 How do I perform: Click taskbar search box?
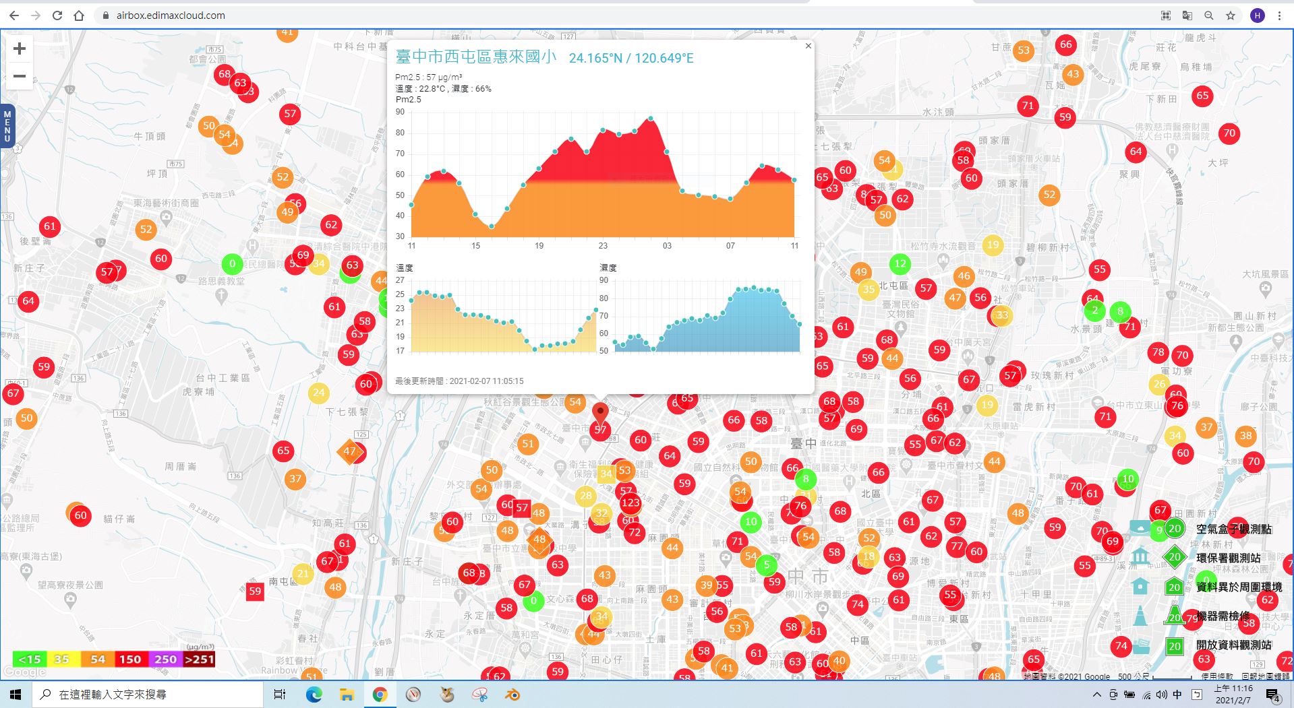(148, 695)
